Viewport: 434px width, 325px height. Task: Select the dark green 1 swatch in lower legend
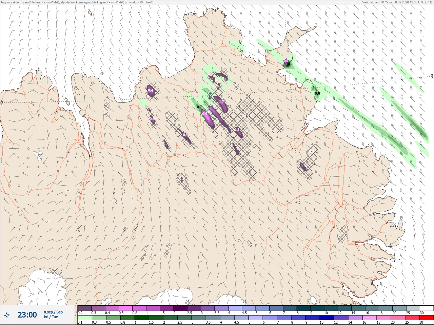142,318
